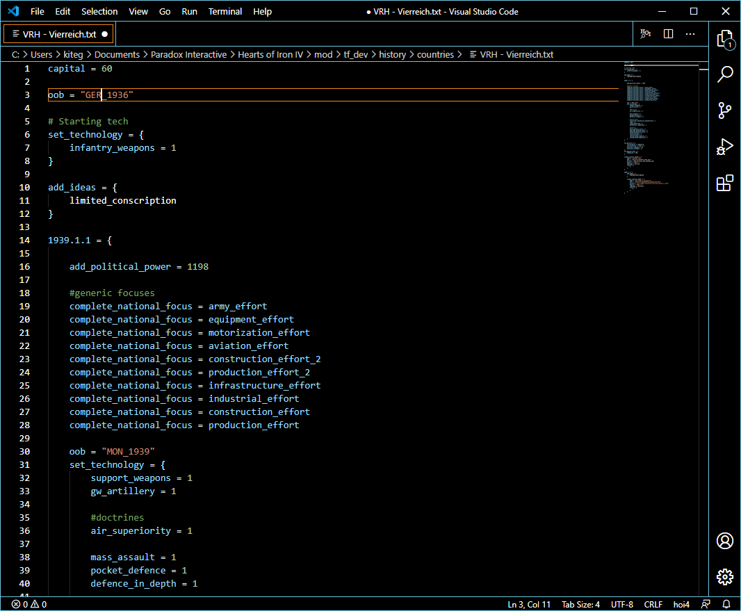
Task: Select the CRLF end of line sequence
Action: 653,604
